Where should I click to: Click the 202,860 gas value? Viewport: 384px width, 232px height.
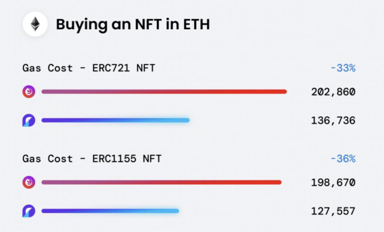pyautogui.click(x=333, y=92)
